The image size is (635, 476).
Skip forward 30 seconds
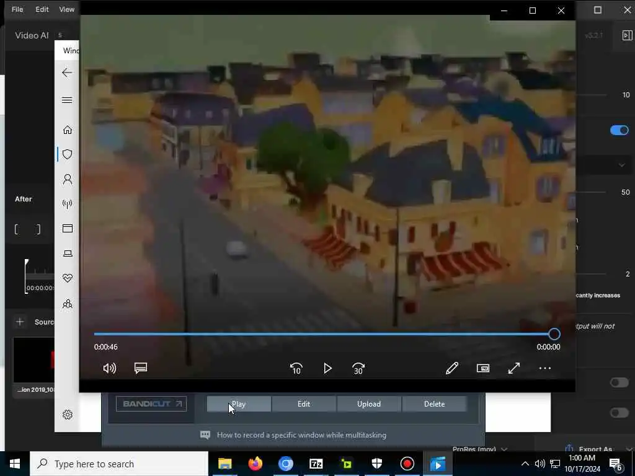point(358,368)
